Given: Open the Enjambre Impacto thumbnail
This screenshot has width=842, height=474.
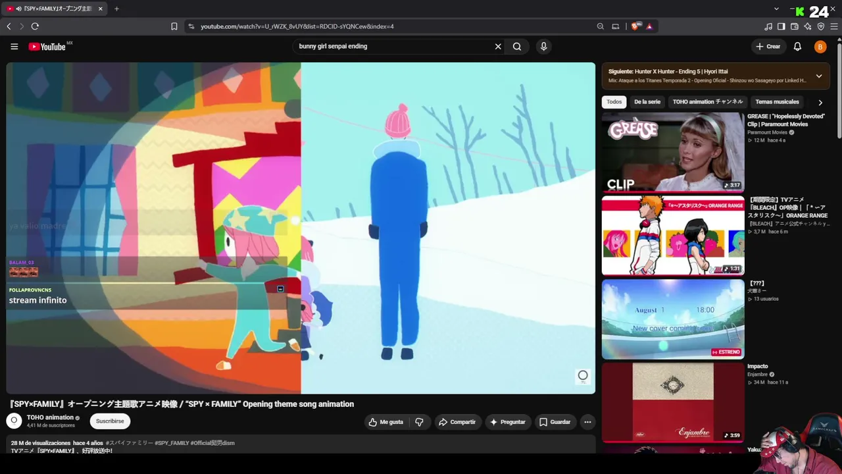Looking at the screenshot, I should click(x=673, y=402).
